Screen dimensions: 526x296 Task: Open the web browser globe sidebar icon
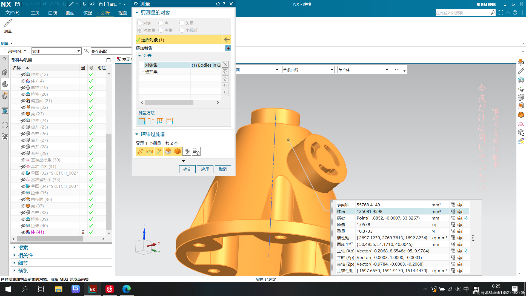[5, 110]
